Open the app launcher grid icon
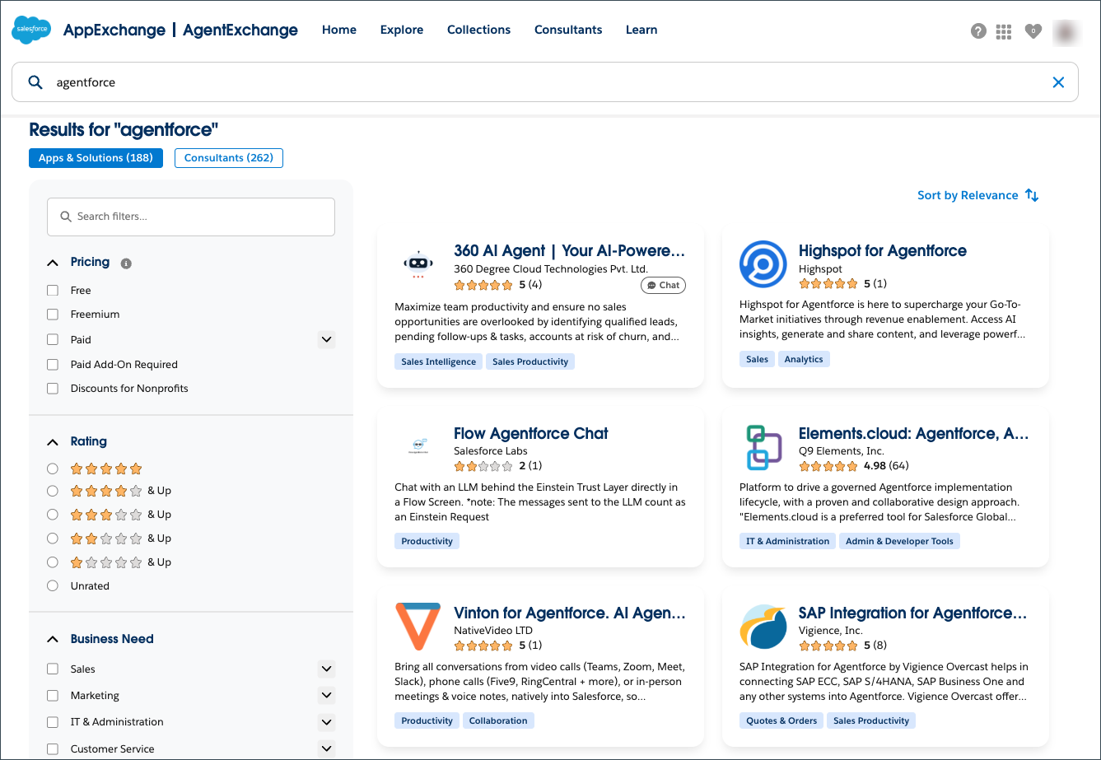1101x760 pixels. 1003,31
